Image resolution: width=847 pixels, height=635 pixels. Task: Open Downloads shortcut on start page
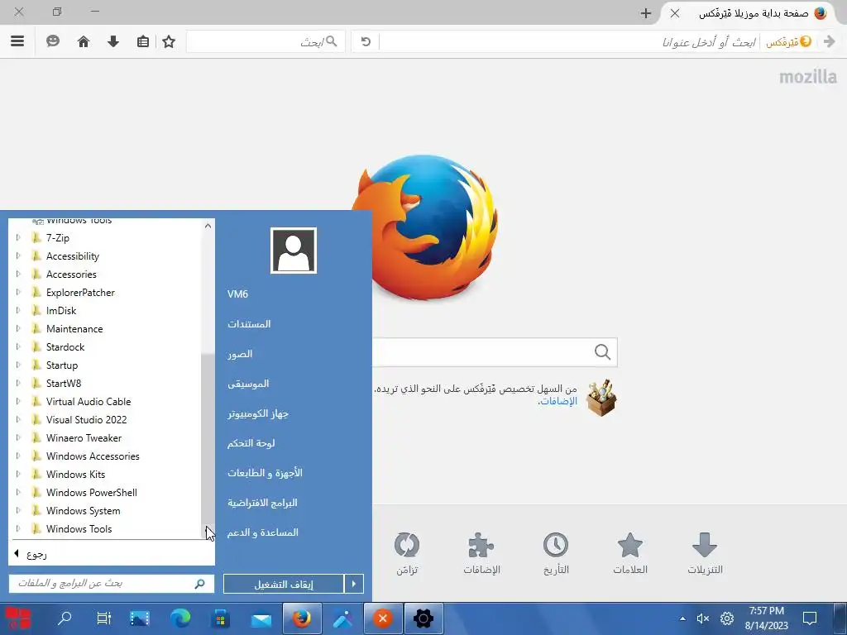[705, 553]
